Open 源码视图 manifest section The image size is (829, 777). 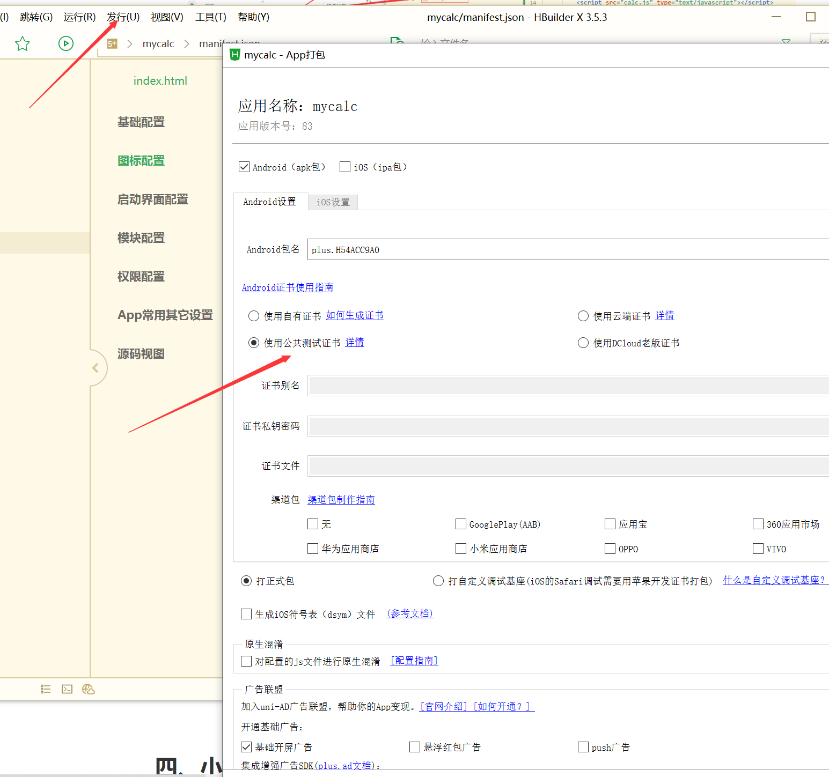[x=141, y=354]
